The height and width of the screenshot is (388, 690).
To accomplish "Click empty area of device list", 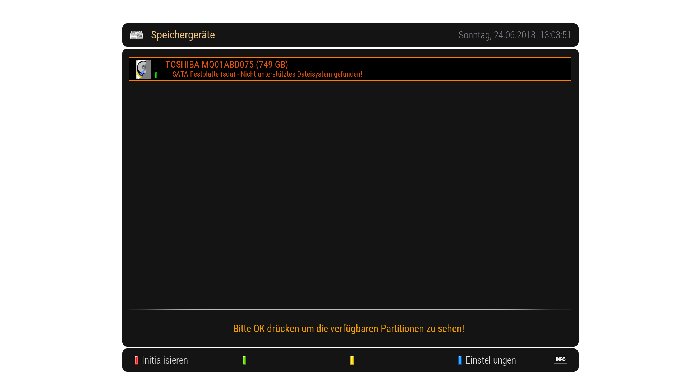I will pyautogui.click(x=350, y=194).
